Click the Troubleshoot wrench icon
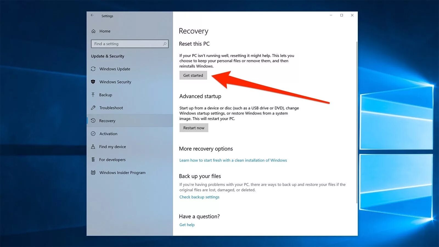 [93, 108]
